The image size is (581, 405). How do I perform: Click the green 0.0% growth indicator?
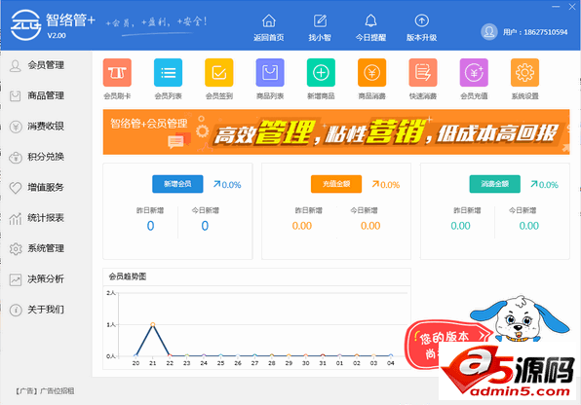click(544, 184)
